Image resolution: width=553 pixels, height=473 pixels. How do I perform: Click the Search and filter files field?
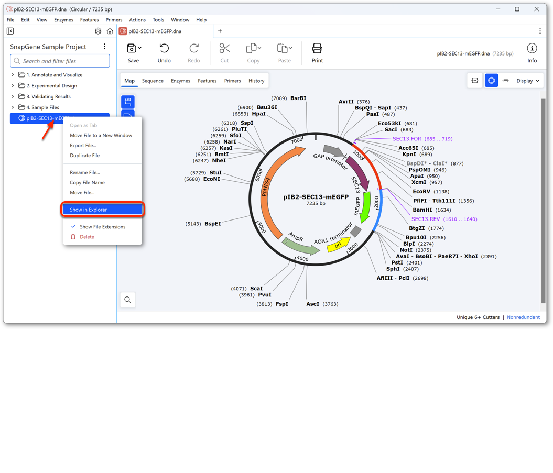pos(60,61)
